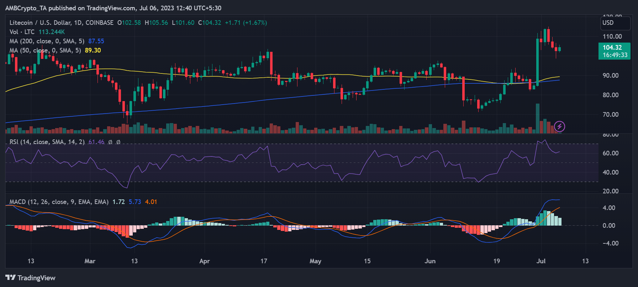Click the MACD line value 5.73
This screenshot has height=287, width=638.
pos(135,202)
